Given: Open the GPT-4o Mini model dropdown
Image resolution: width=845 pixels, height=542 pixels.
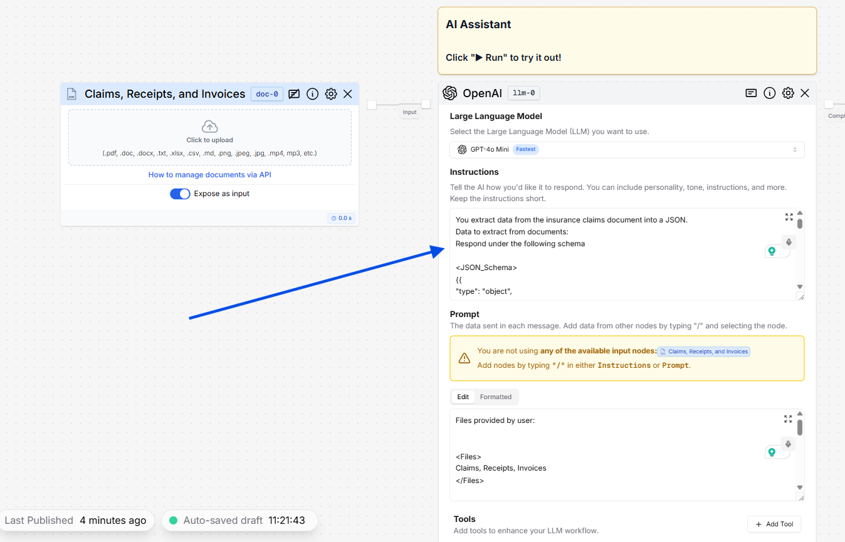Looking at the screenshot, I should pyautogui.click(x=627, y=149).
